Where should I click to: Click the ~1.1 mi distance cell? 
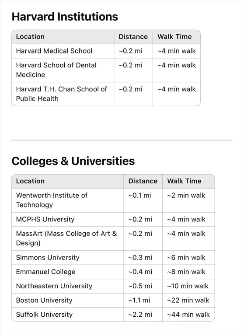pyautogui.click(x=143, y=301)
